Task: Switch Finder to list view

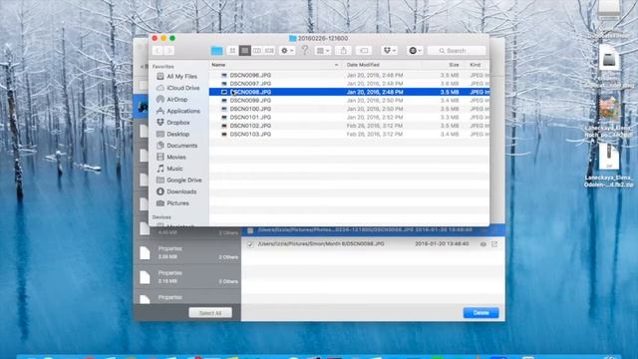Action: pyautogui.click(x=244, y=51)
